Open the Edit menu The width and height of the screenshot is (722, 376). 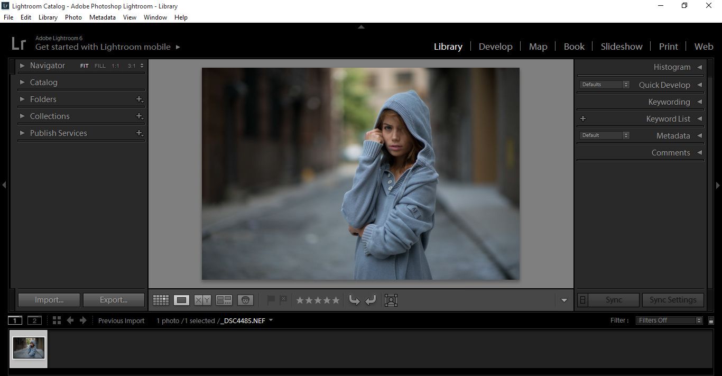pyautogui.click(x=26, y=17)
